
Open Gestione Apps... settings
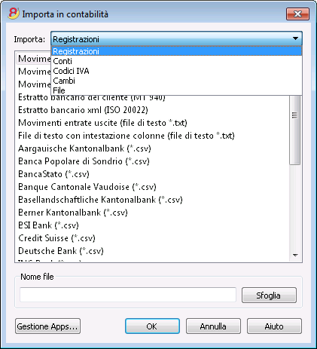coord(47,326)
